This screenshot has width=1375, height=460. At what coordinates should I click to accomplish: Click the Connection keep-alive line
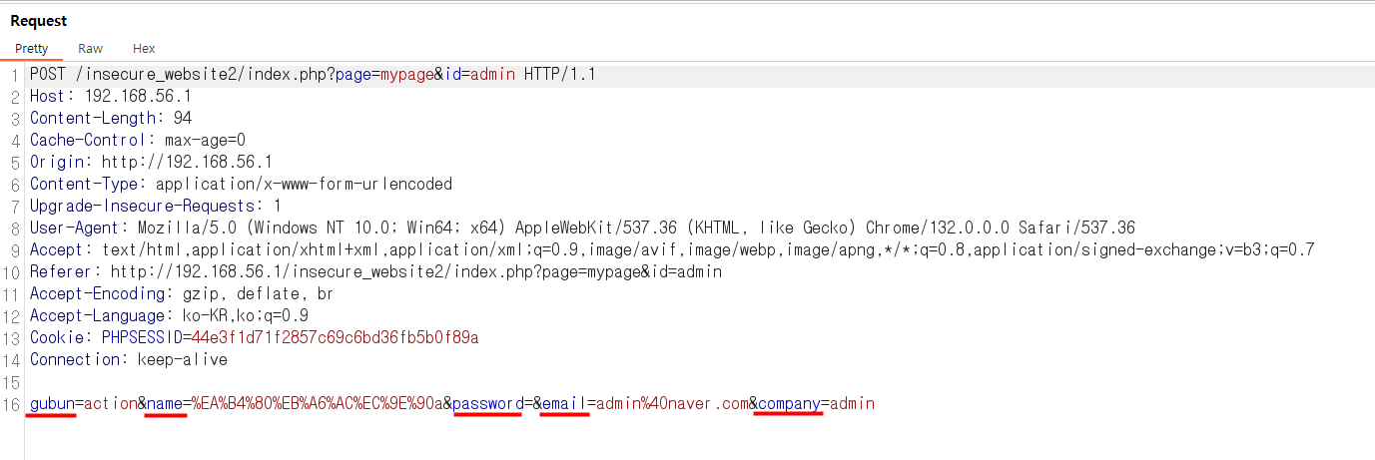coord(129,360)
